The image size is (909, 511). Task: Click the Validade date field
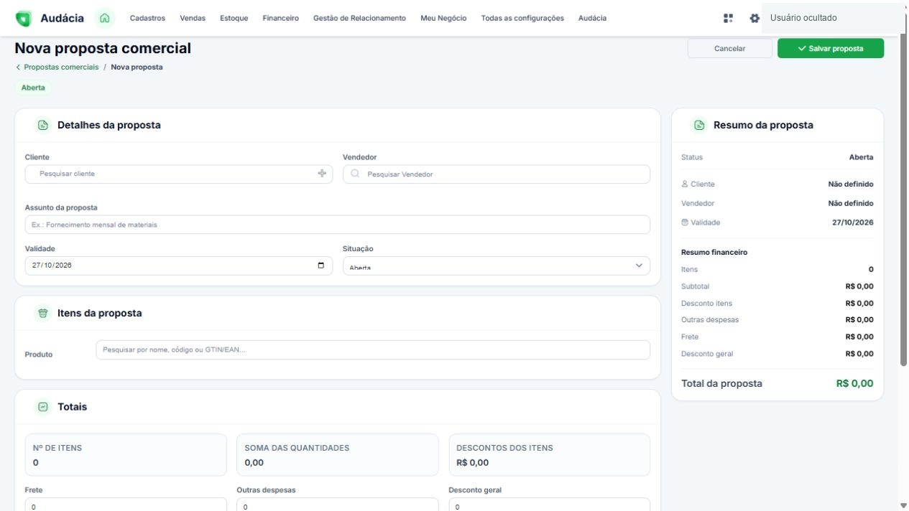tap(179, 266)
